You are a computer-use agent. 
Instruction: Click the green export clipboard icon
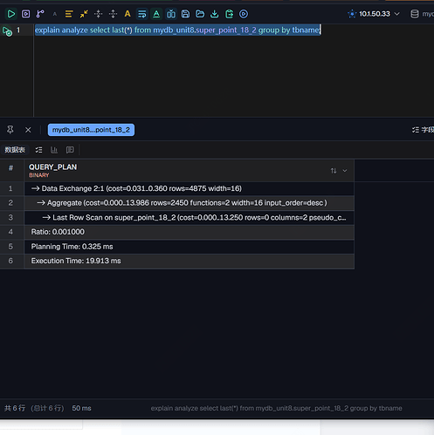[230, 14]
